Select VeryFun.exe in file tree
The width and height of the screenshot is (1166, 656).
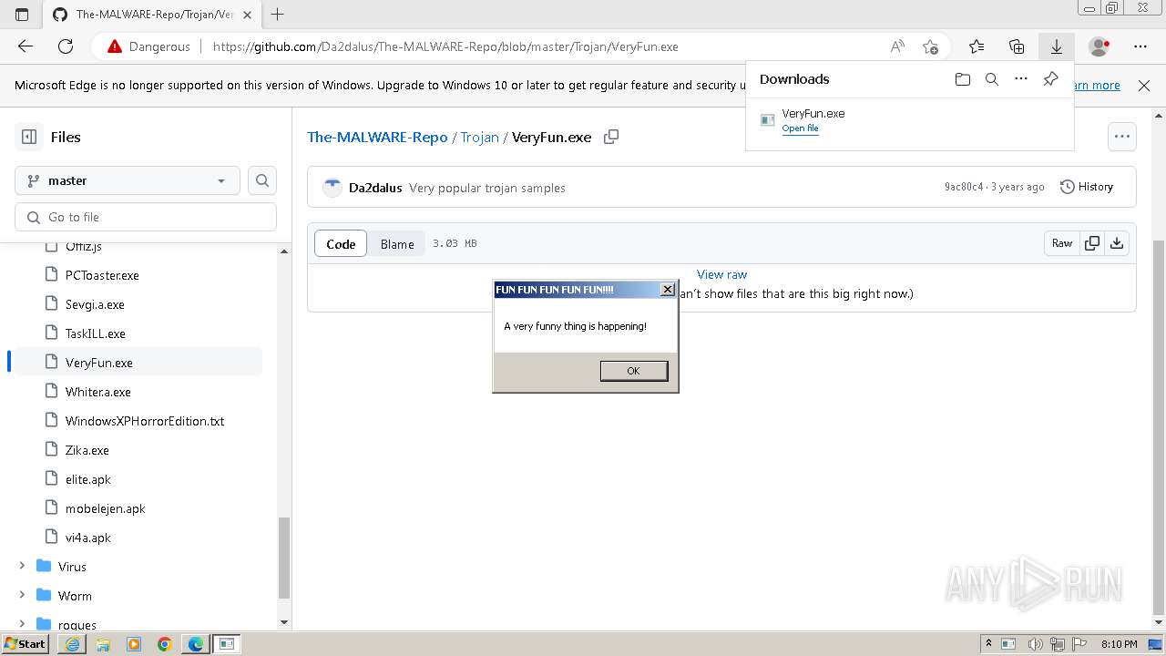tap(99, 363)
